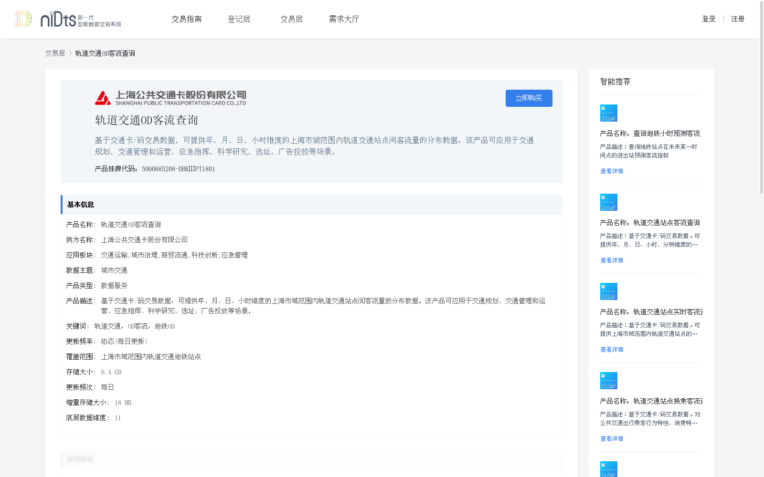Click the incremental storage value 18 MB
Image resolution: width=764 pixels, height=477 pixels.
pos(123,403)
